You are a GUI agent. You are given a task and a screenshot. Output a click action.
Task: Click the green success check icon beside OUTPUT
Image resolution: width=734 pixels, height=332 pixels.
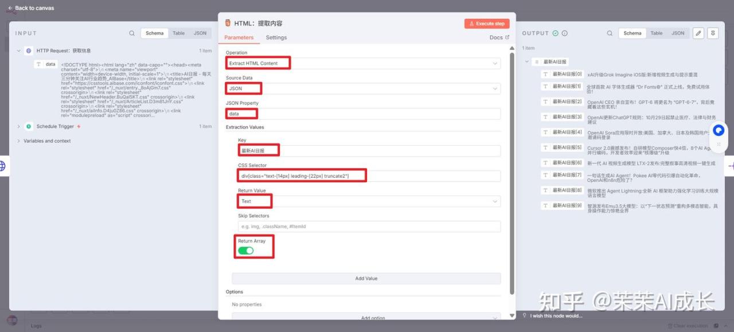555,33
